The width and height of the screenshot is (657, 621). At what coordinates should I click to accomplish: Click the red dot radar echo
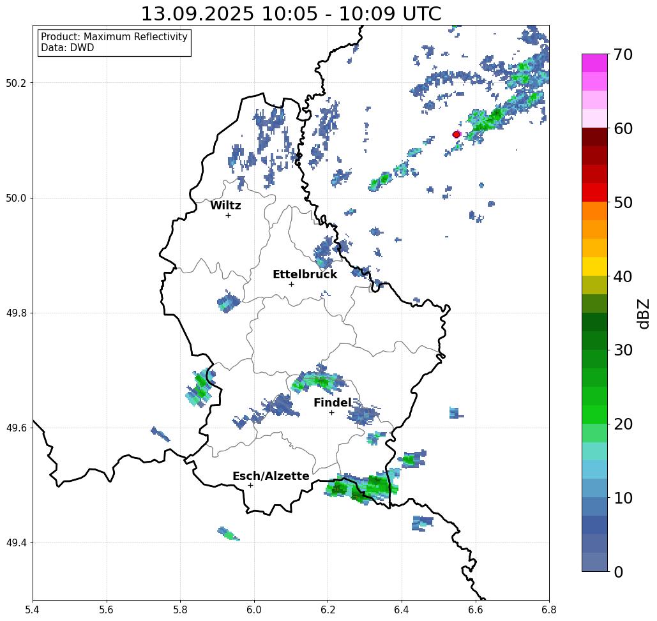pos(457,135)
